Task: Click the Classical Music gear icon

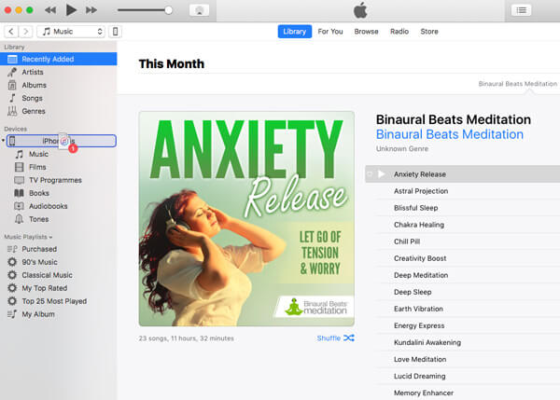Action: pyautogui.click(x=12, y=275)
